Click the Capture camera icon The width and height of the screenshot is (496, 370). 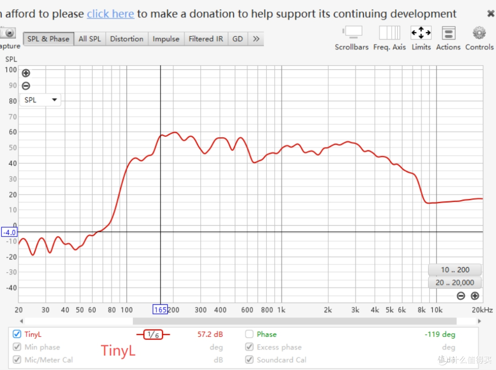(x=8, y=33)
